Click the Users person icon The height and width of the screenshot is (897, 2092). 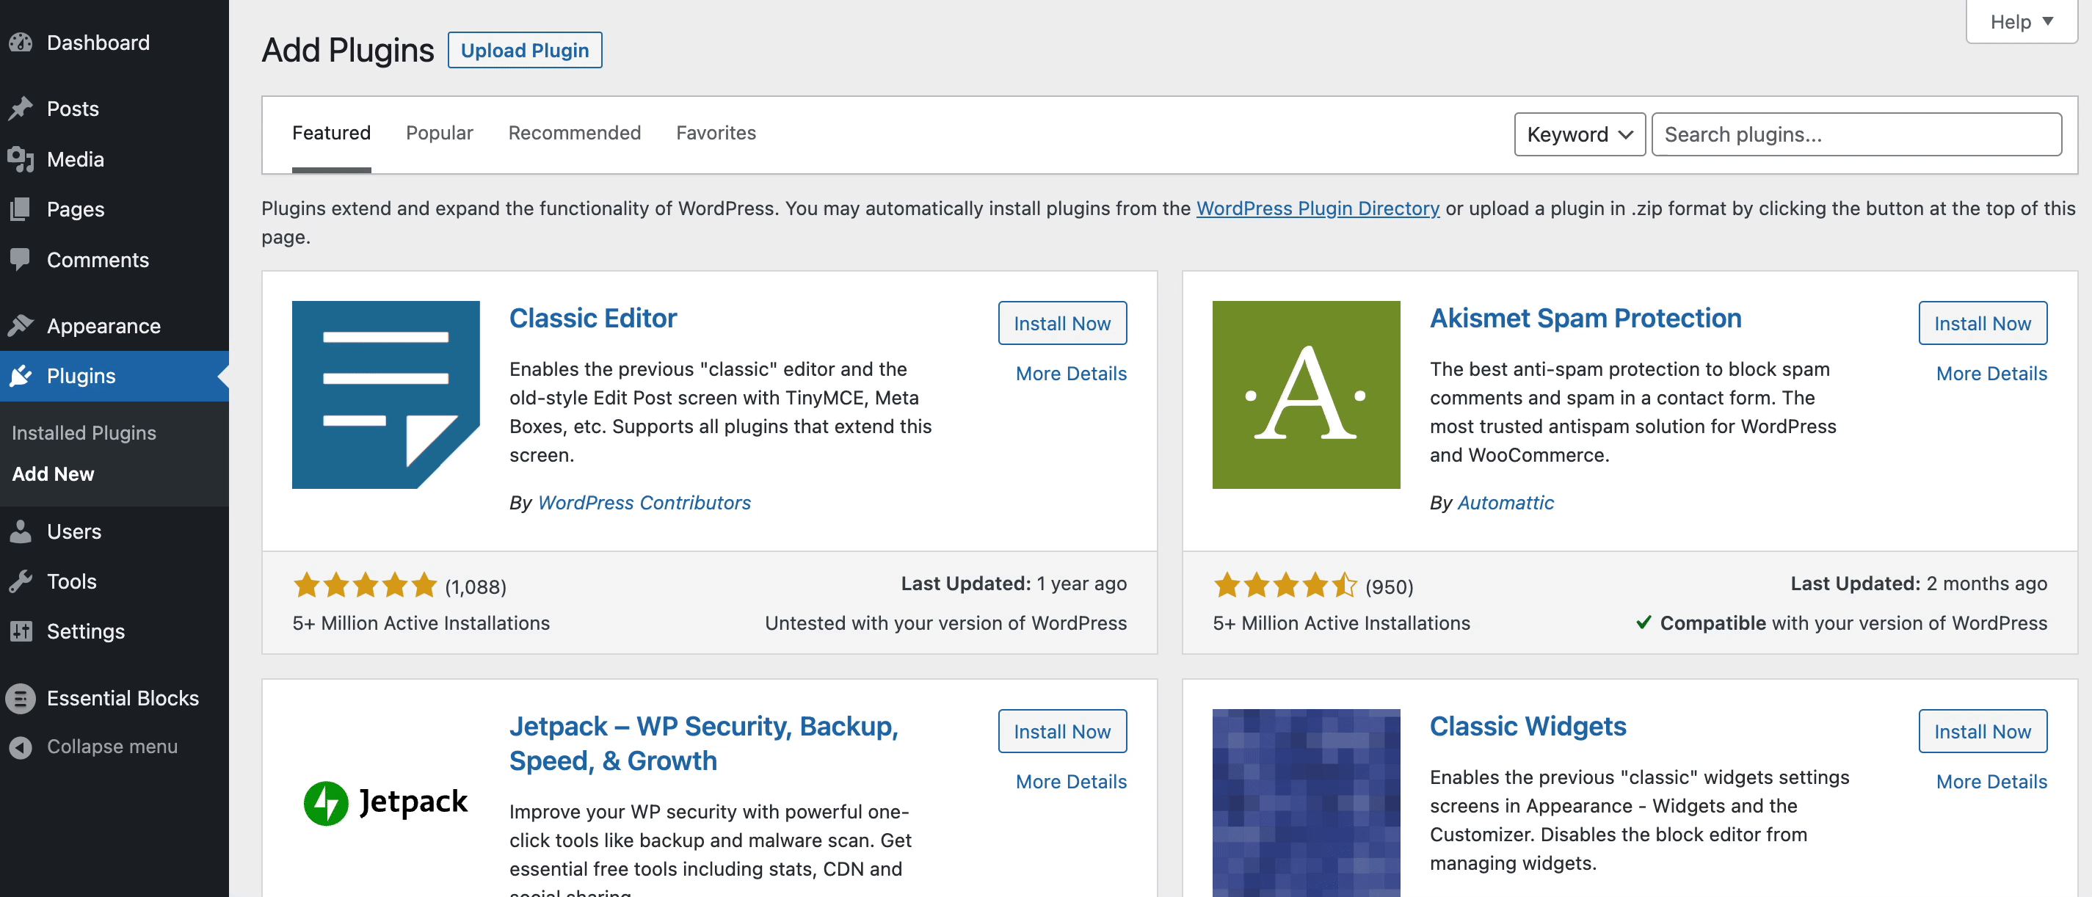pyautogui.click(x=21, y=531)
